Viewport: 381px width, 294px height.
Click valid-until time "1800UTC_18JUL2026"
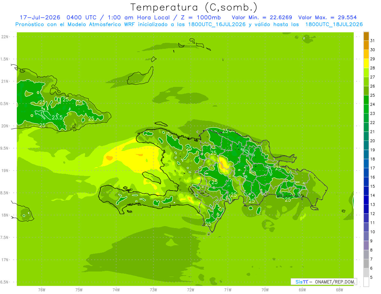point(334,24)
